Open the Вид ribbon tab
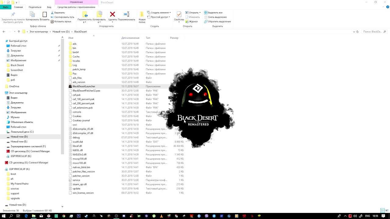Image resolution: width=390 pixels, height=219 pixels. click(x=49, y=7)
